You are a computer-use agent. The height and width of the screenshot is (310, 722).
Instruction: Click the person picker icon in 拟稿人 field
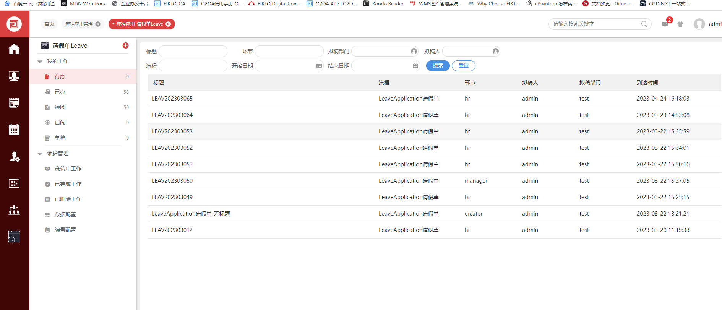496,51
